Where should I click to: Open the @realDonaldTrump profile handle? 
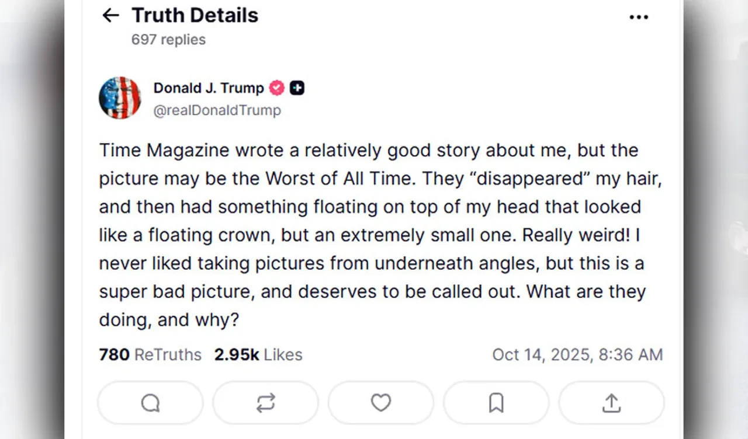click(217, 110)
